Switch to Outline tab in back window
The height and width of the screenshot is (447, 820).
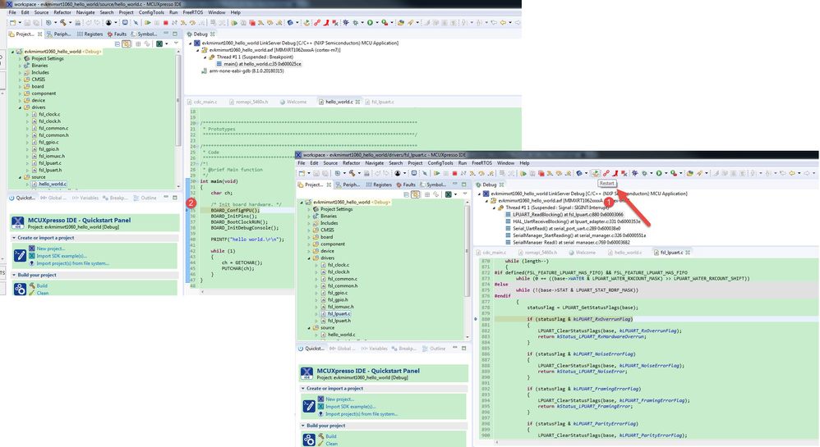[x=145, y=198]
